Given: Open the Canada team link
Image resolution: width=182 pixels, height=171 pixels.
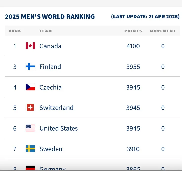Looking at the screenshot, I should [x=50, y=46].
